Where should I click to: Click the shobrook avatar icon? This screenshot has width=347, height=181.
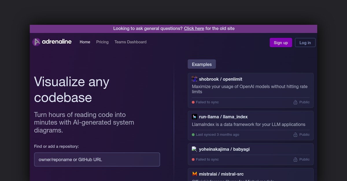(195, 79)
